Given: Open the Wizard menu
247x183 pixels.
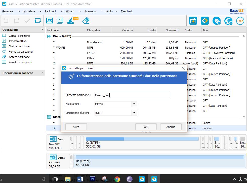Looking at the screenshot, I should tap(70, 11).
